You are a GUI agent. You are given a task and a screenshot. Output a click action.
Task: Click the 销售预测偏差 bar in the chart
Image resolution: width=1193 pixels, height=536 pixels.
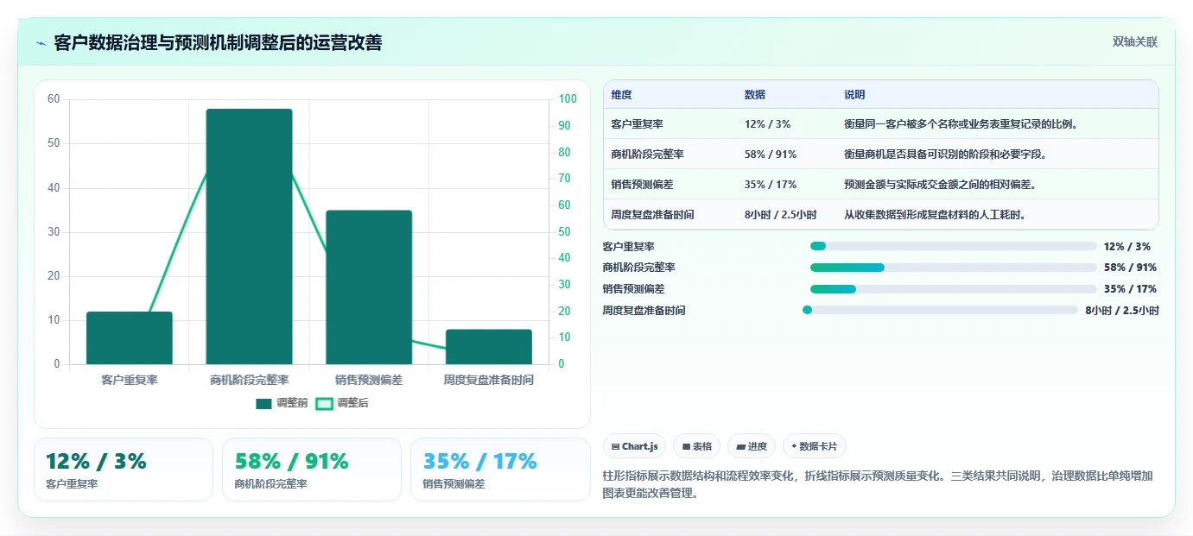pyautogui.click(x=369, y=287)
